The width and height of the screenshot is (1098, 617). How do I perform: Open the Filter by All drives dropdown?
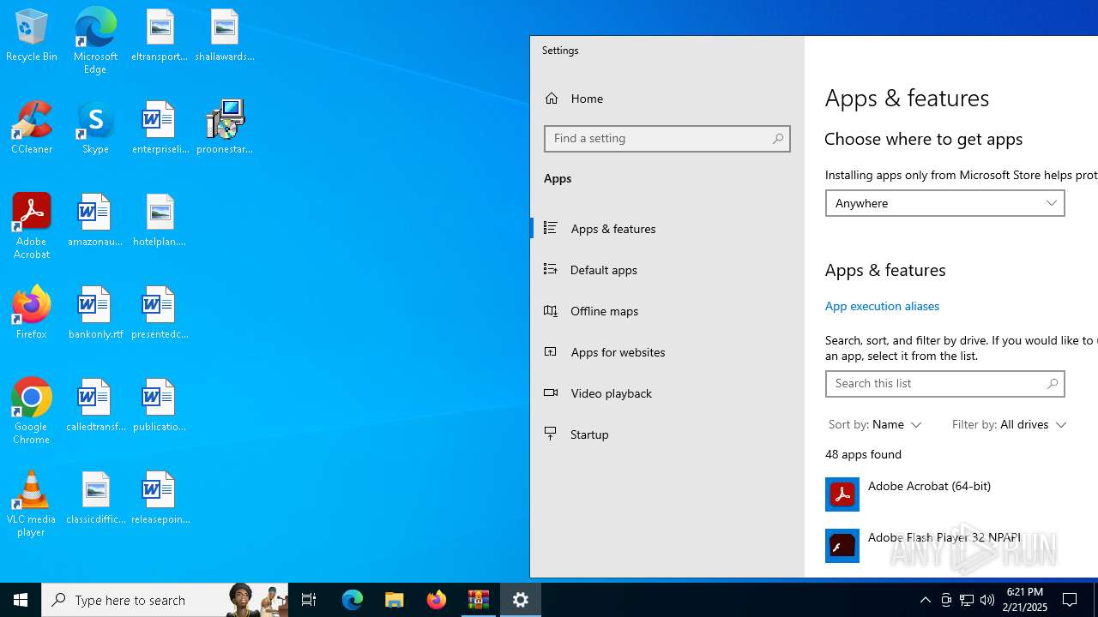point(1009,424)
